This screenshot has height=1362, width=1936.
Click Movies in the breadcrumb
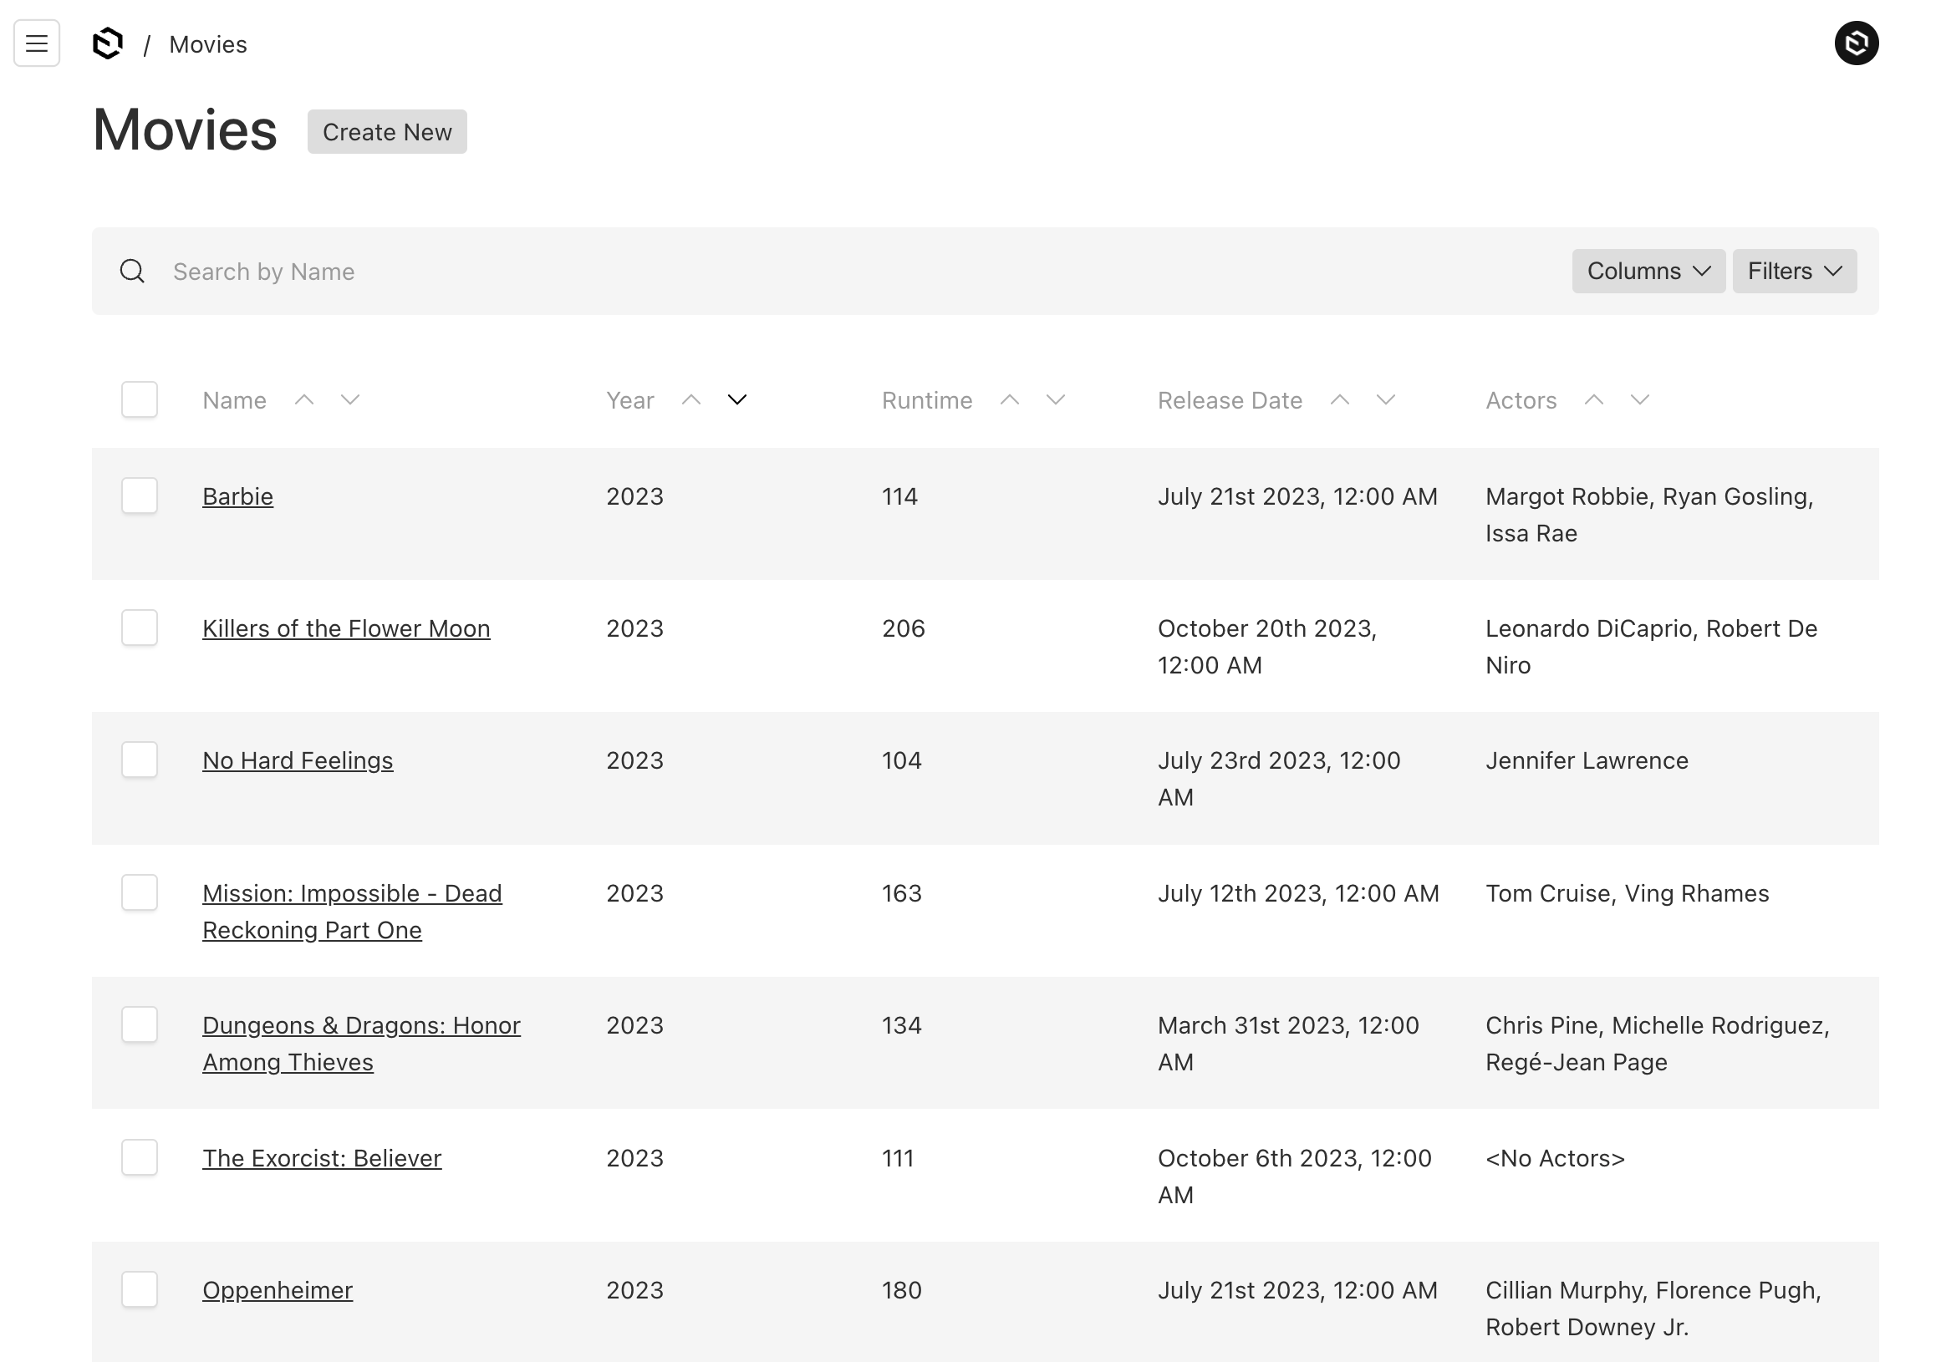tap(207, 44)
